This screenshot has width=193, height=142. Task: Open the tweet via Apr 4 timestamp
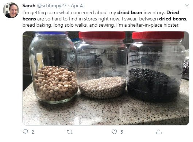click(77, 6)
